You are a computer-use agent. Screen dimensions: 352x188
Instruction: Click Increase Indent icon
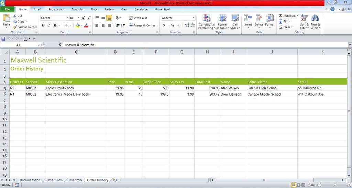coord(123,25)
